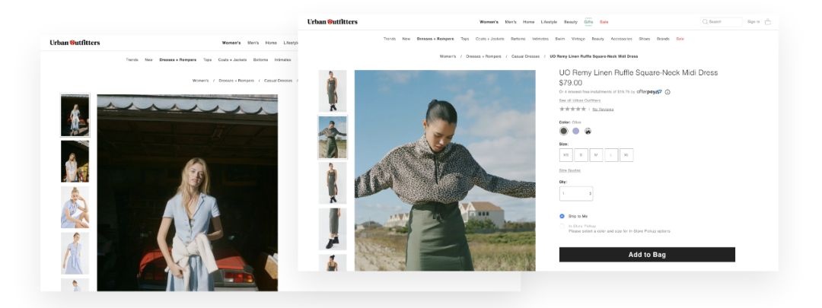Open Trends in front window category bar
The width and height of the screenshot is (822, 308).
click(390, 39)
